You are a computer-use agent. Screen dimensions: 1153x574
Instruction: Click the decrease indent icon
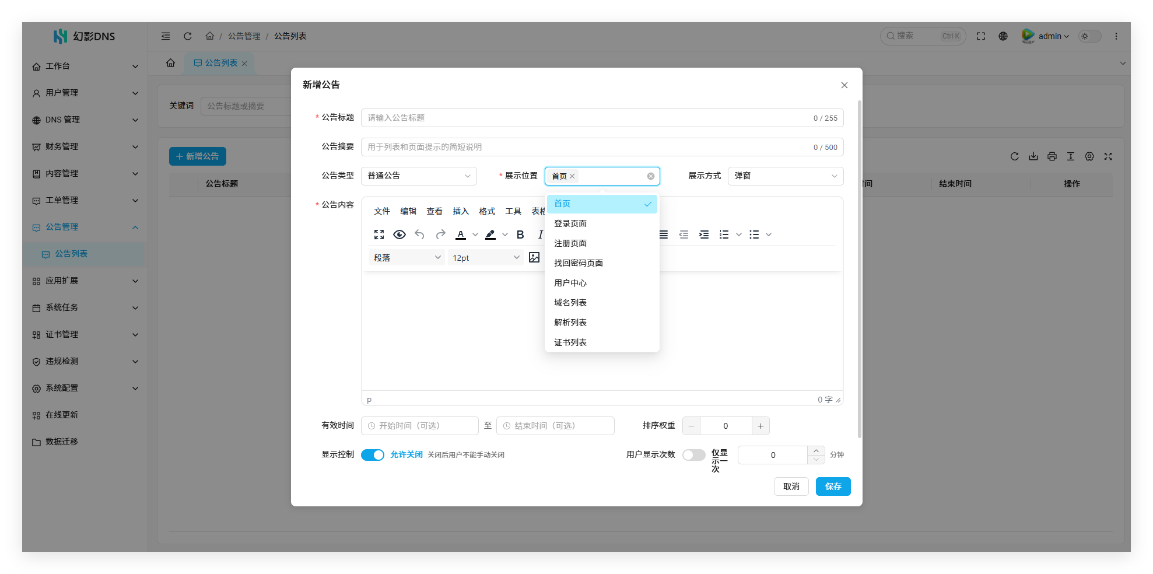[684, 235]
